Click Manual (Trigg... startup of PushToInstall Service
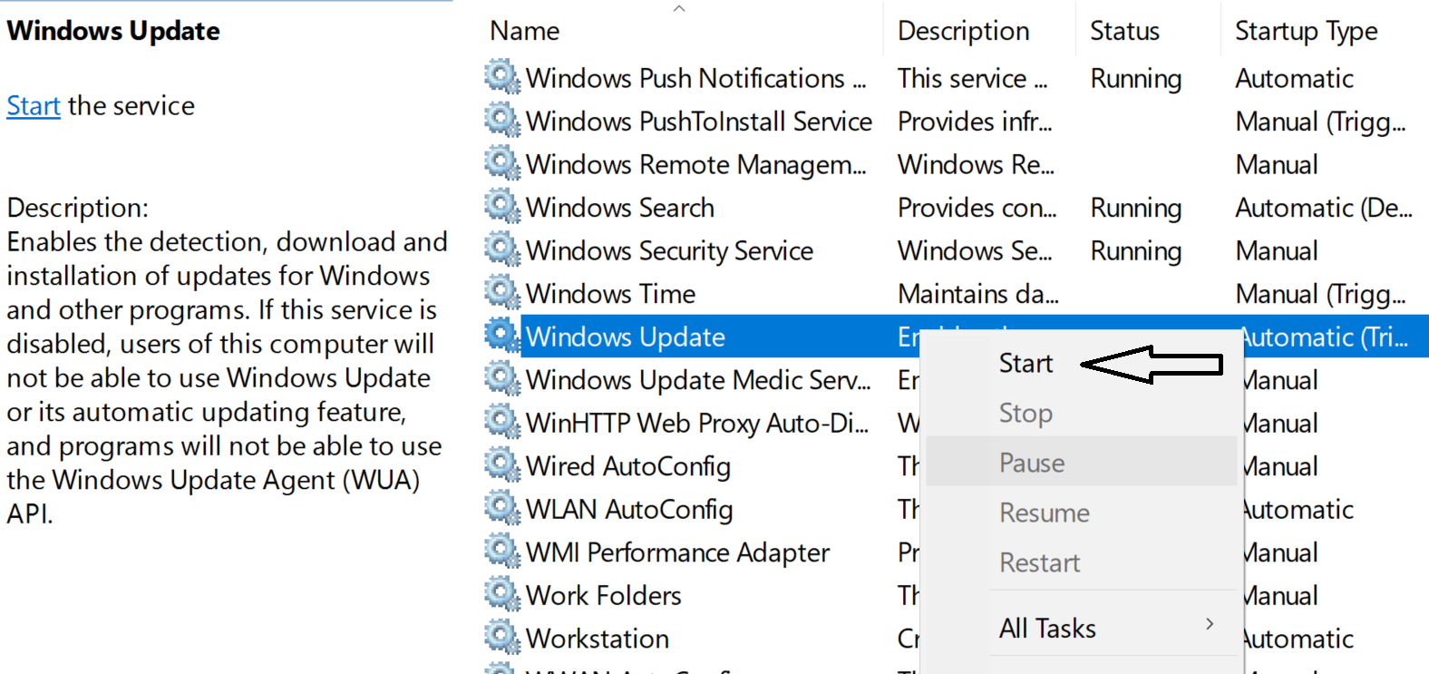The height and width of the screenshot is (674, 1429). point(1320,122)
